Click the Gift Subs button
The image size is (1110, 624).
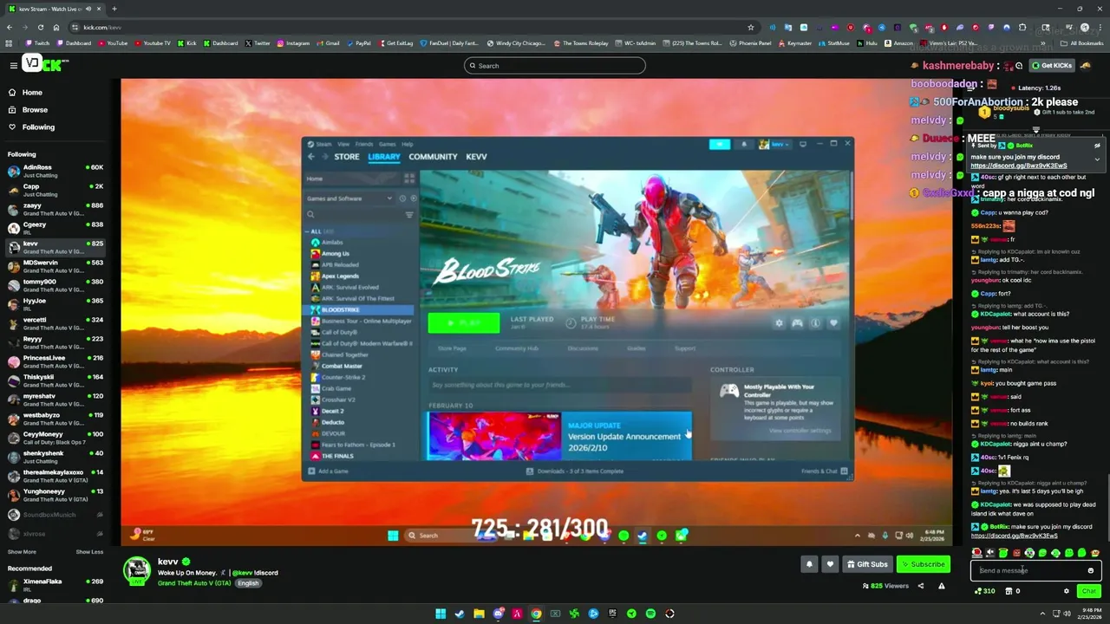867,564
